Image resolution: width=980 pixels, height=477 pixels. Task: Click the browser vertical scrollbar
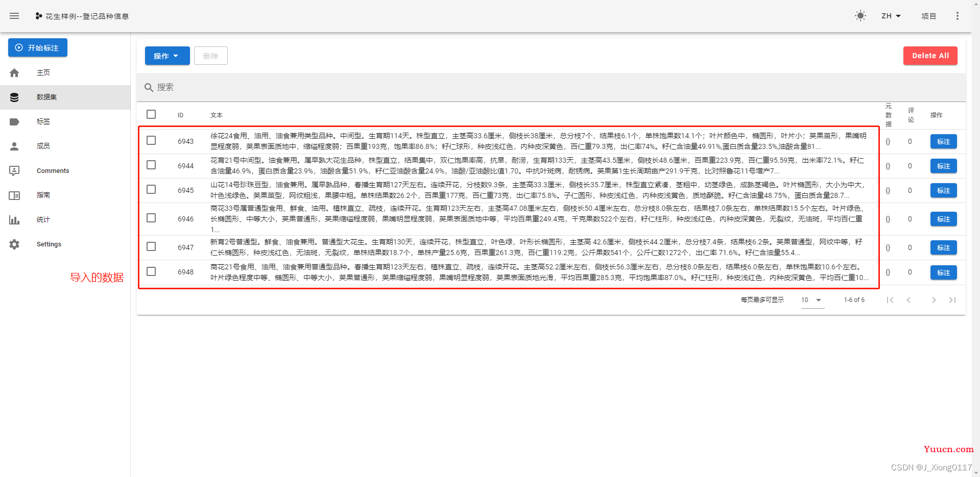[976, 238]
